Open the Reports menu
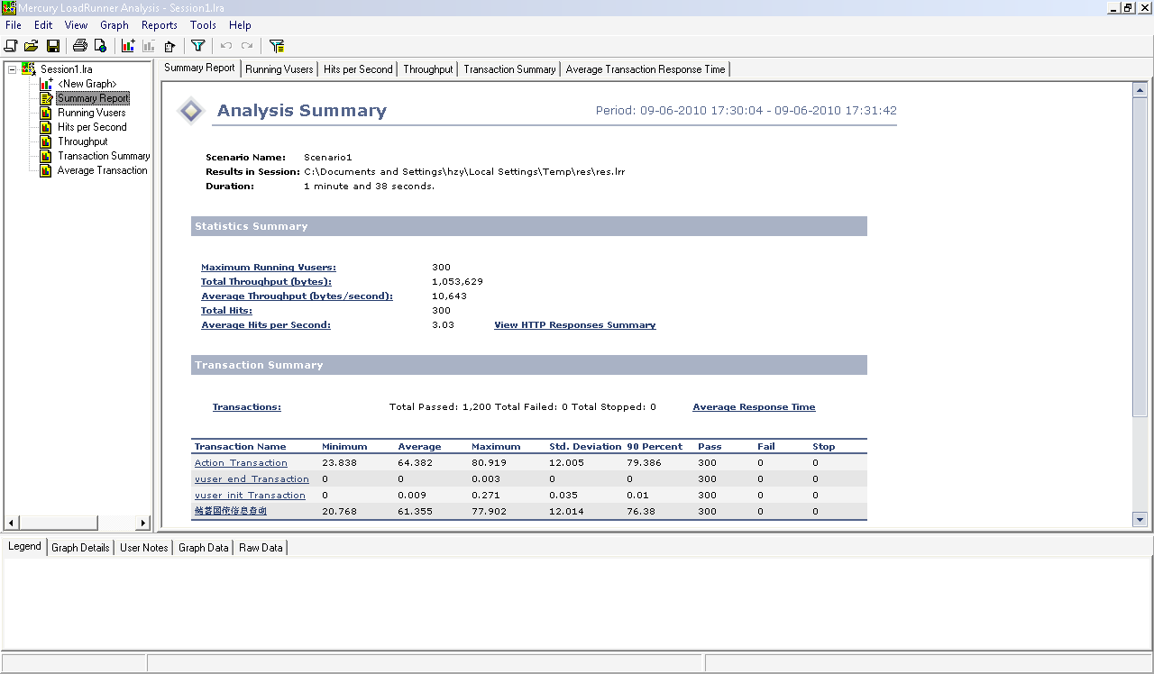The width and height of the screenshot is (1154, 674). pos(159,25)
